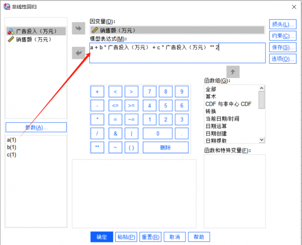302x245 pixels.
Task: Select 全部 in function group list
Action: click(211, 89)
